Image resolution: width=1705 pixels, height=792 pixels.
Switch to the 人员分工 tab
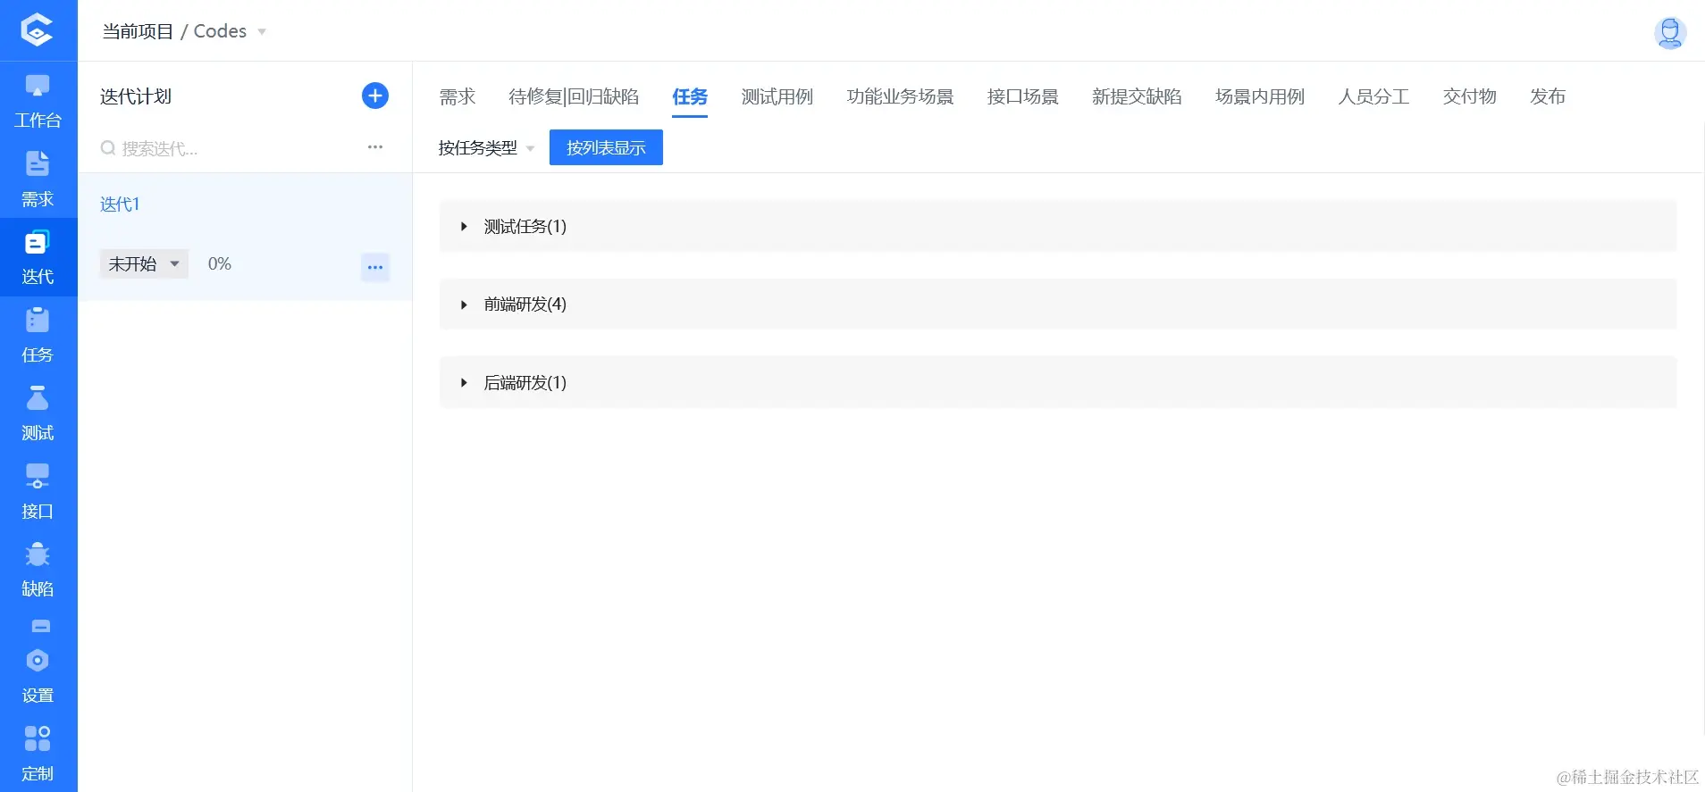coord(1373,96)
